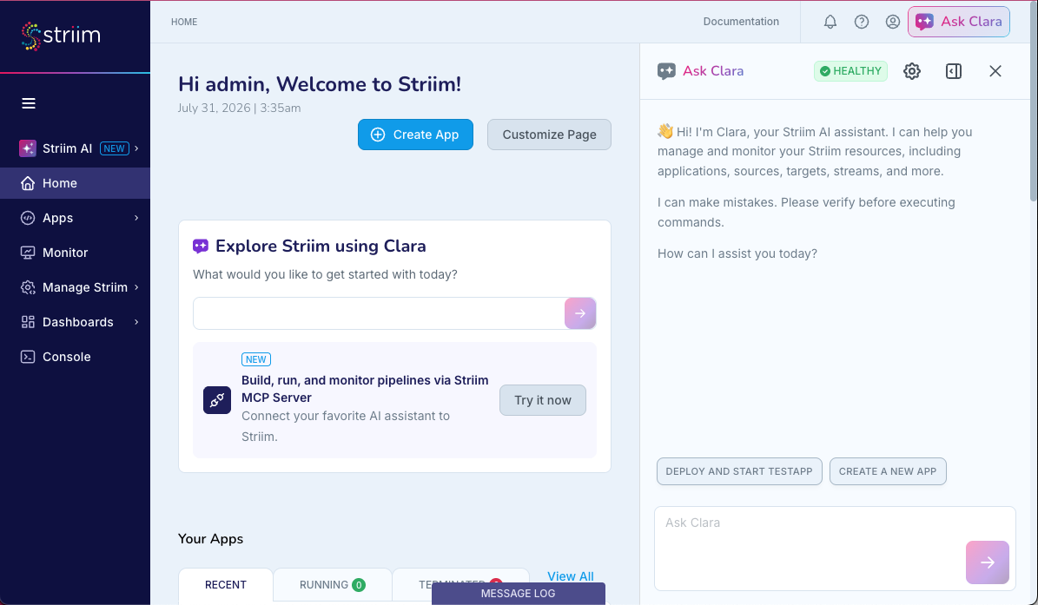1038x605 pixels.
Task: Expand the Manage Striim submenu chevron
Action: click(136, 287)
